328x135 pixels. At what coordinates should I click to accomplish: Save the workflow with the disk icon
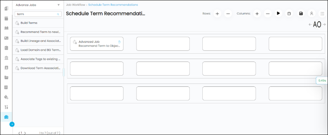pos(301,14)
